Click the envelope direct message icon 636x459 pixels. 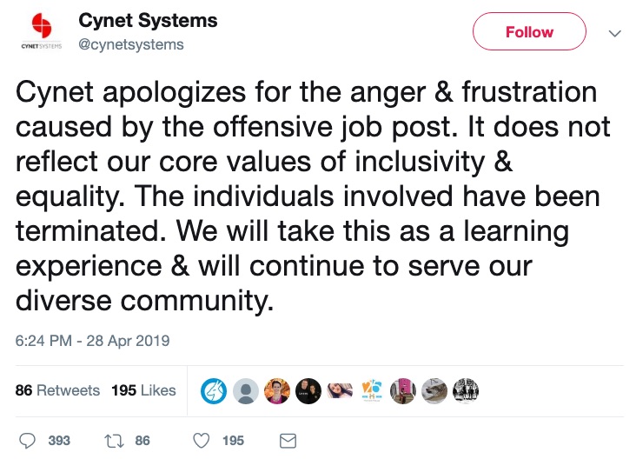(x=288, y=441)
